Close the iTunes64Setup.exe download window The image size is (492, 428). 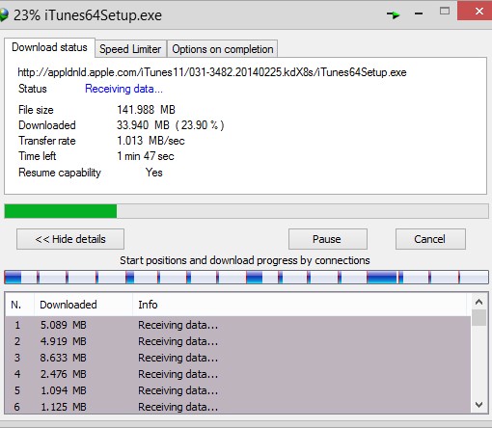(476, 11)
